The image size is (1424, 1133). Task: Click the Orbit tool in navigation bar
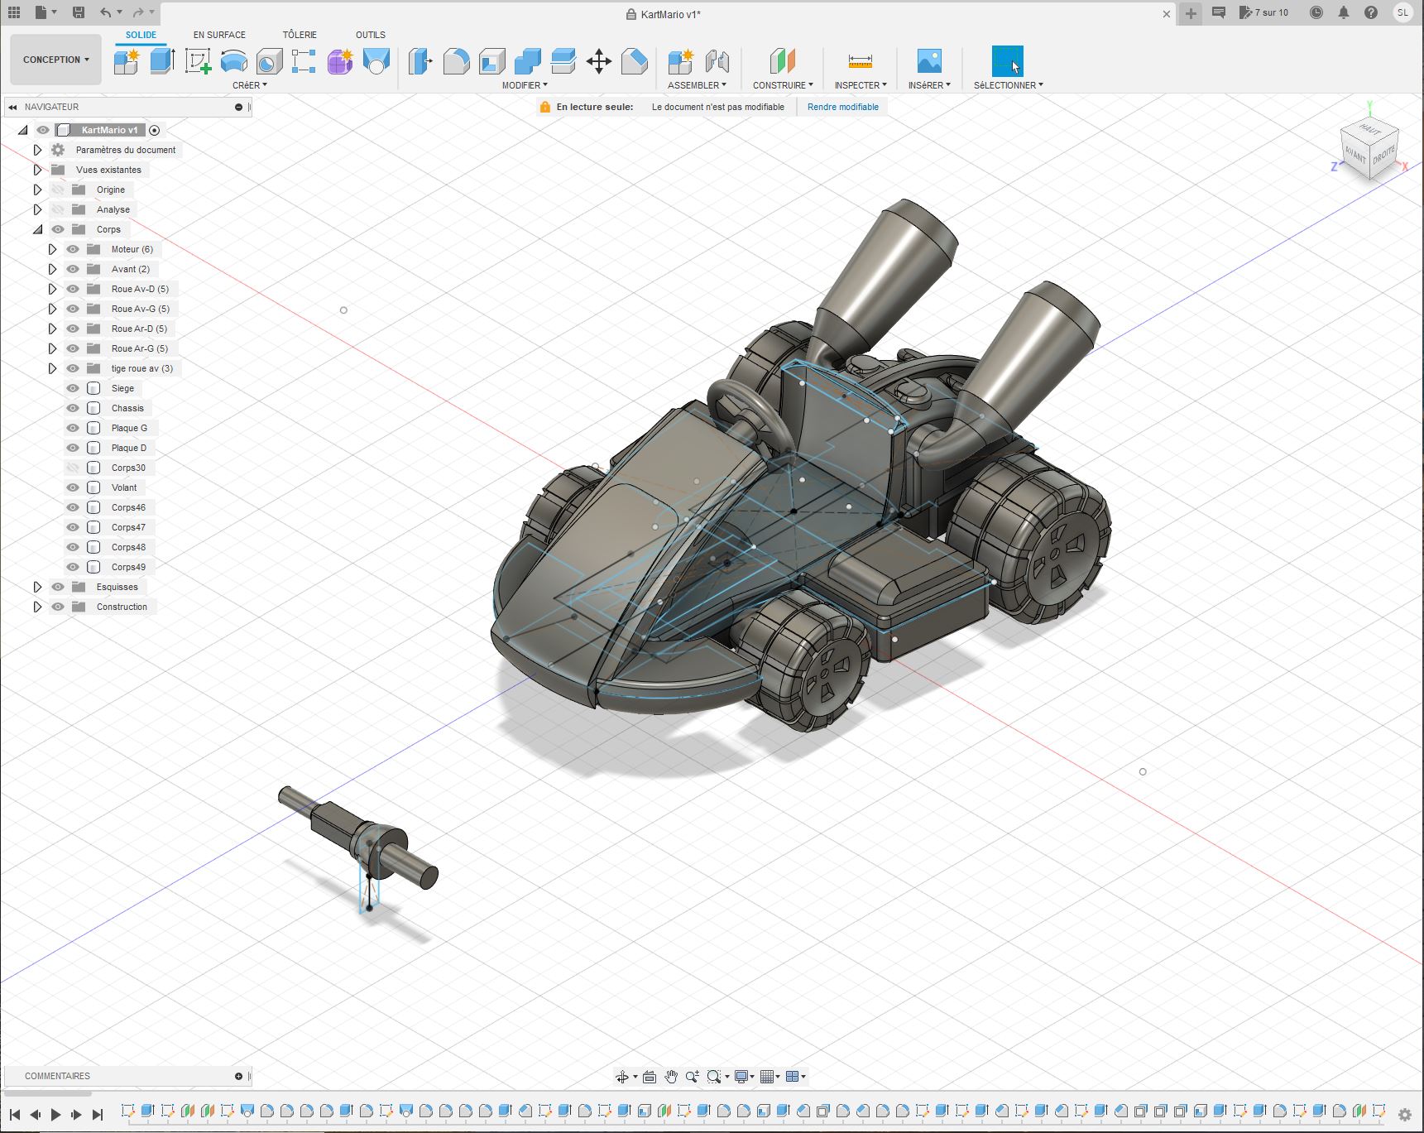pos(622,1077)
